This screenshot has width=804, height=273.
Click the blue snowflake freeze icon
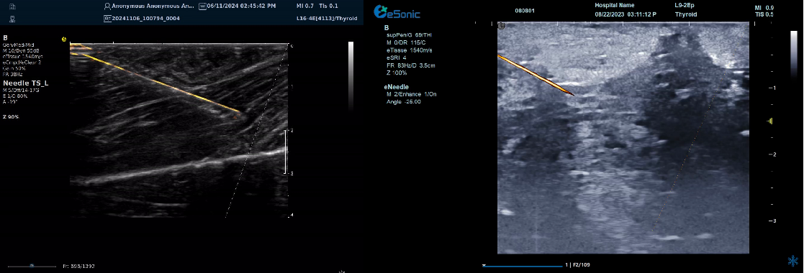pyautogui.click(x=792, y=261)
